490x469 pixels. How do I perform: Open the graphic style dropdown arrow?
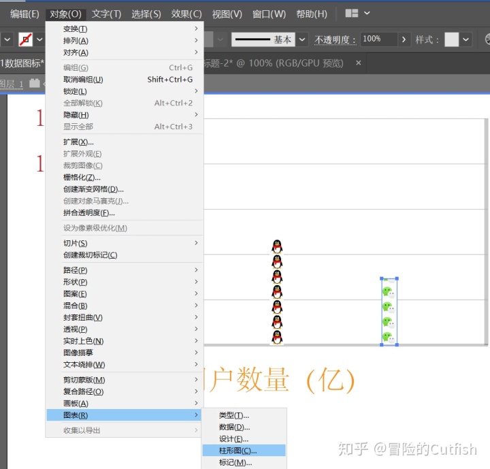(465, 39)
